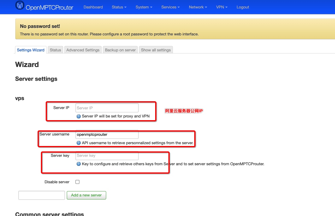Switch to the Status tab
Image resolution: width=335 pixels, height=216 pixels.
(x=55, y=50)
